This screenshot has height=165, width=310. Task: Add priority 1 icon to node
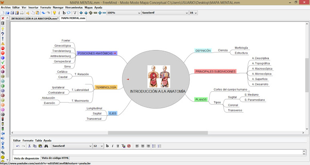(x=3, y=72)
